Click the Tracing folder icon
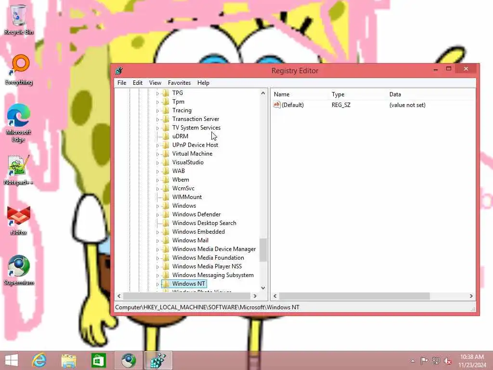The image size is (493, 370). tap(166, 110)
